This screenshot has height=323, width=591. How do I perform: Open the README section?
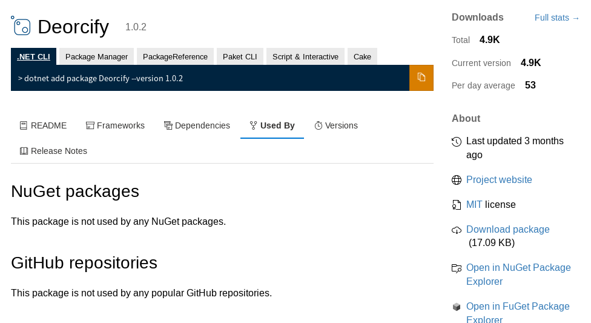[x=43, y=125]
